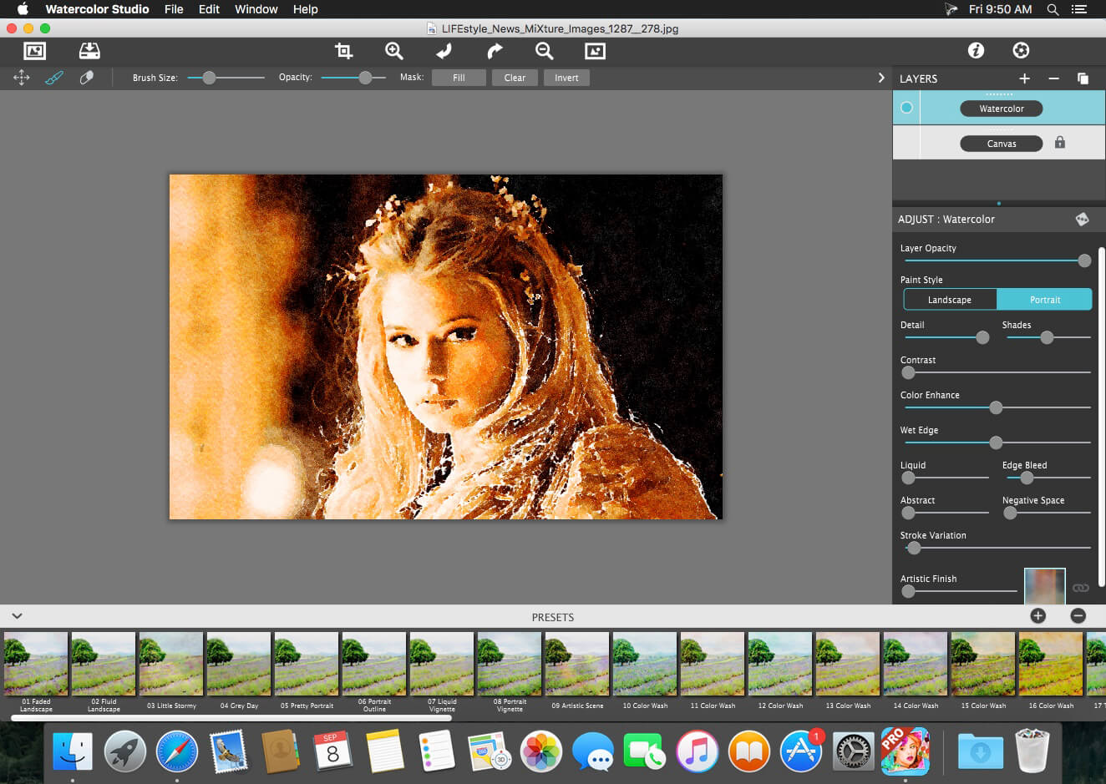
Task: Select the mask eraser tool
Action: tap(86, 78)
